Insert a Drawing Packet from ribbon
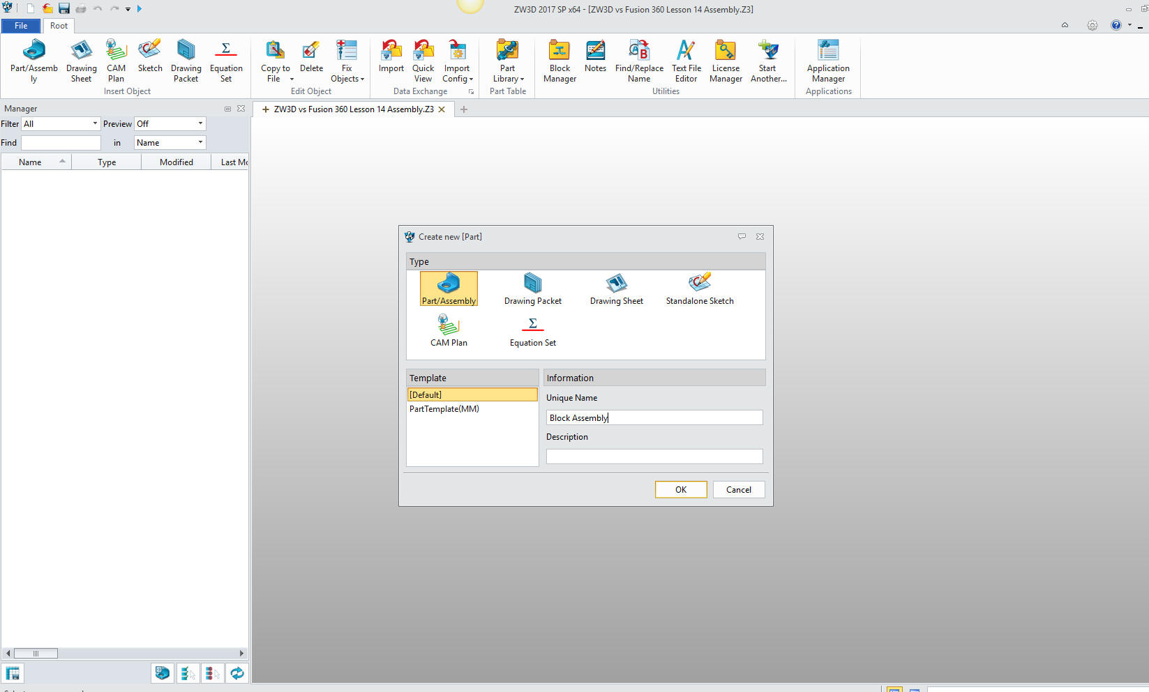The height and width of the screenshot is (692, 1149). [186, 61]
